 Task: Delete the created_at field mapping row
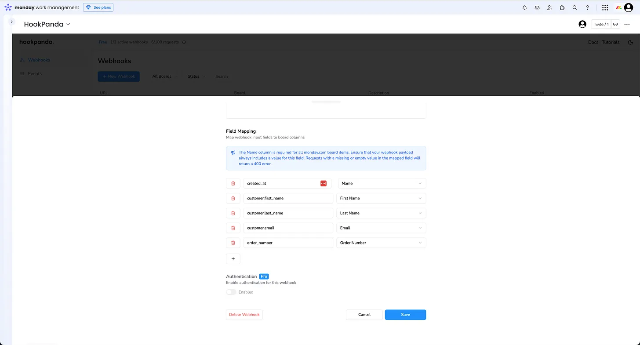233,183
